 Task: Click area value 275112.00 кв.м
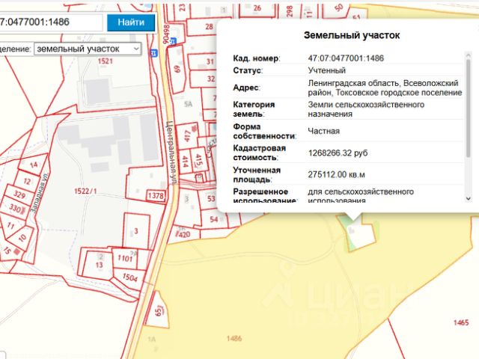[x=336, y=174]
